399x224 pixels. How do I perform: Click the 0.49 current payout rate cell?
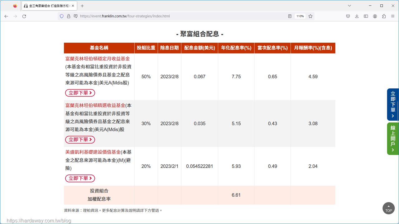click(x=272, y=166)
